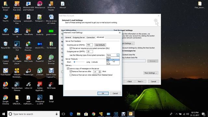Select the Firefox desktop icon
This screenshot has height=117, width=208.
click(6, 85)
